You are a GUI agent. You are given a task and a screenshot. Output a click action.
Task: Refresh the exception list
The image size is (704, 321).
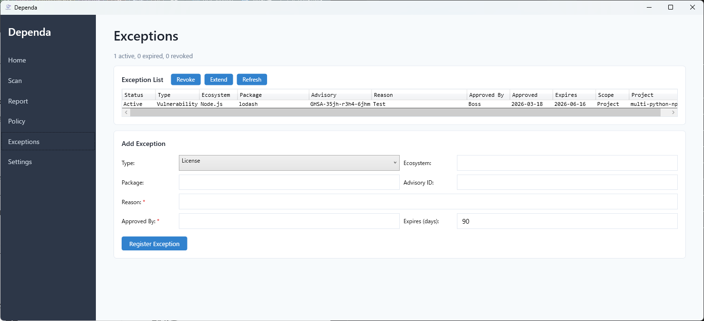click(x=252, y=80)
